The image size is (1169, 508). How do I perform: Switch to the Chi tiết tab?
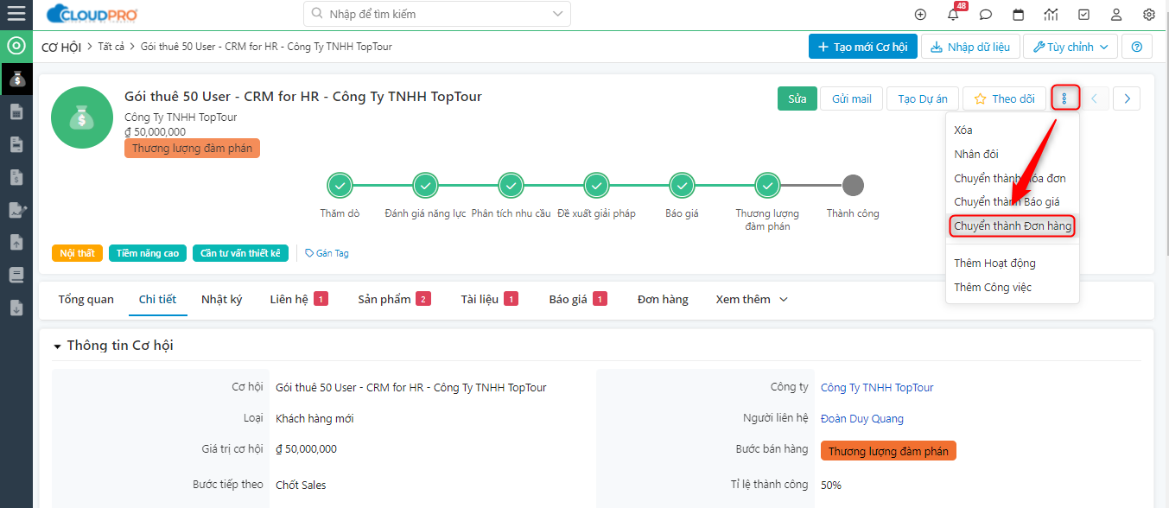click(x=157, y=299)
